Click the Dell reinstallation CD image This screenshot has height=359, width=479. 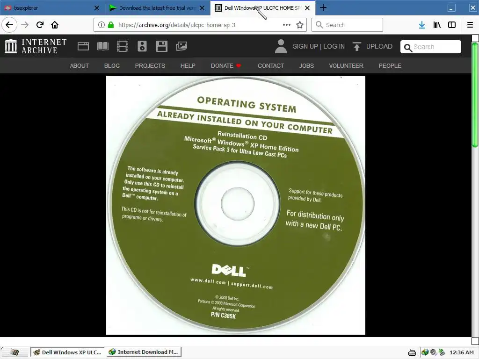(236, 205)
